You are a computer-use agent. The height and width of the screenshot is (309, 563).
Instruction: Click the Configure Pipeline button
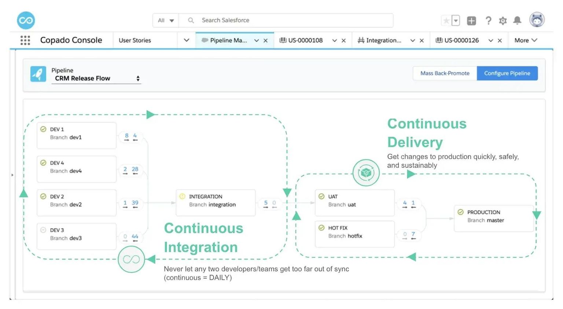point(507,73)
